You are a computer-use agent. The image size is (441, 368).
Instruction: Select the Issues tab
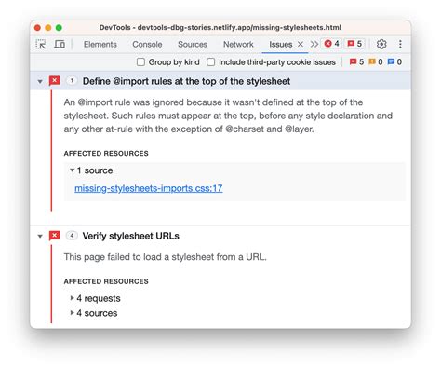(x=280, y=44)
